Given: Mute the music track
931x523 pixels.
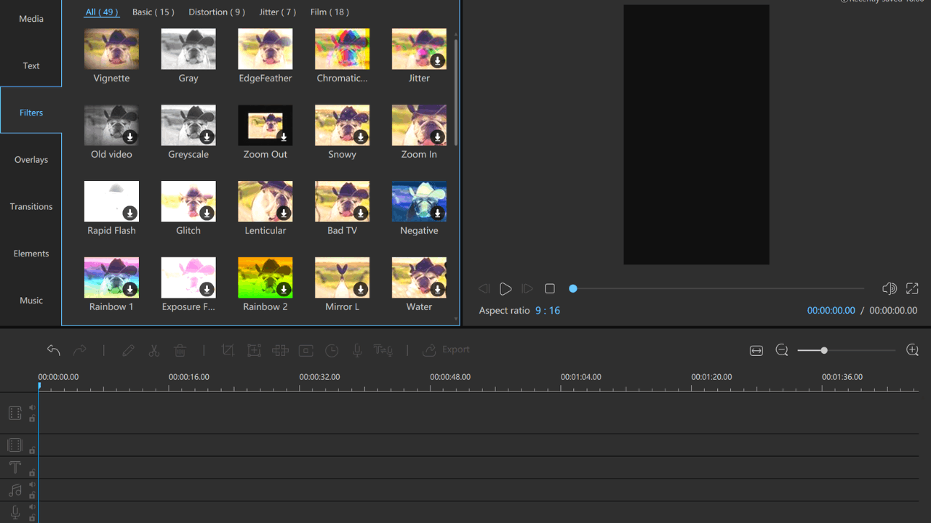Looking at the screenshot, I should coord(32,485).
